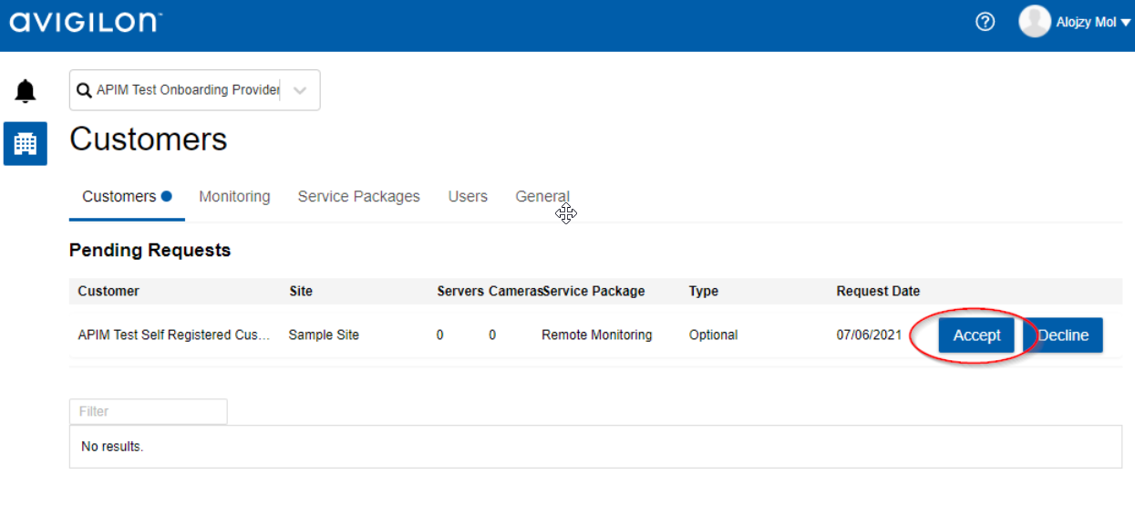Decline the pending customer request
The image size is (1135, 526).
1063,335
